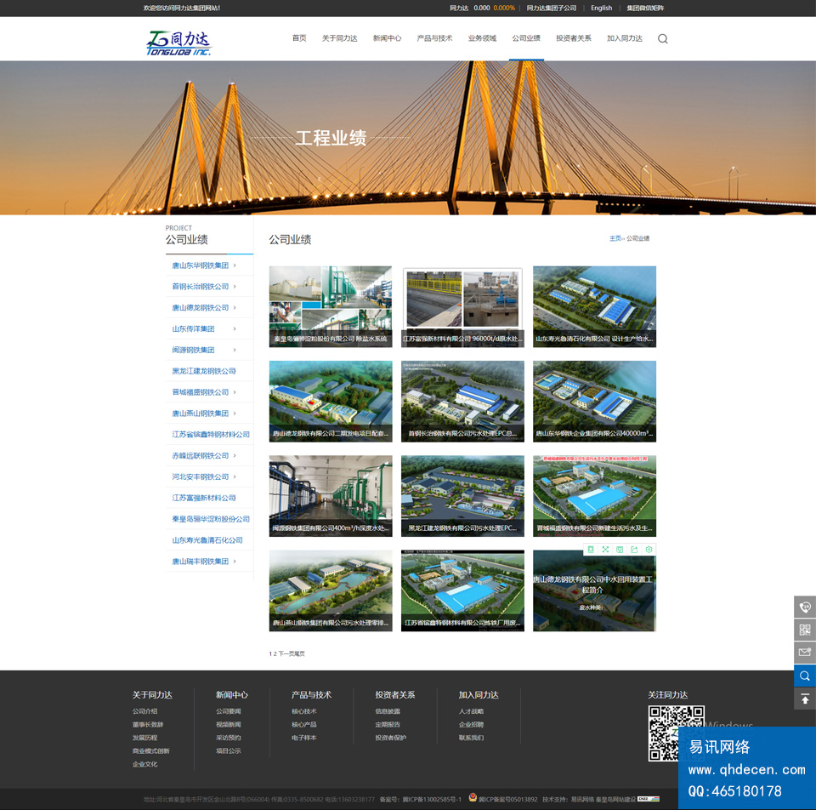This screenshot has width=816, height=810.
Task: Show the QR code icon in floating sidebar
Action: tap(805, 630)
